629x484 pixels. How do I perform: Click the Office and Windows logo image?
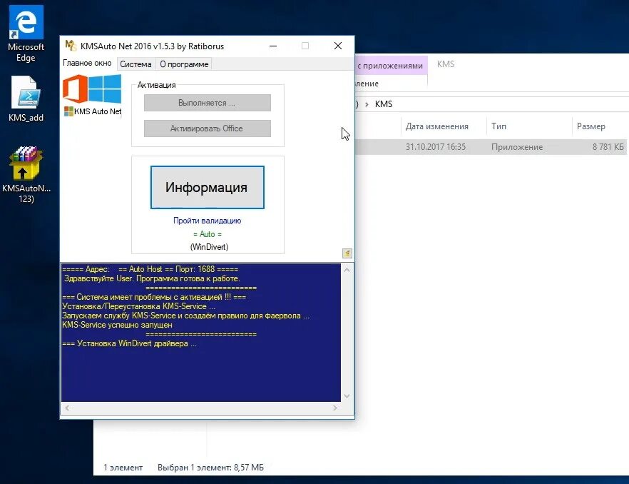92,89
